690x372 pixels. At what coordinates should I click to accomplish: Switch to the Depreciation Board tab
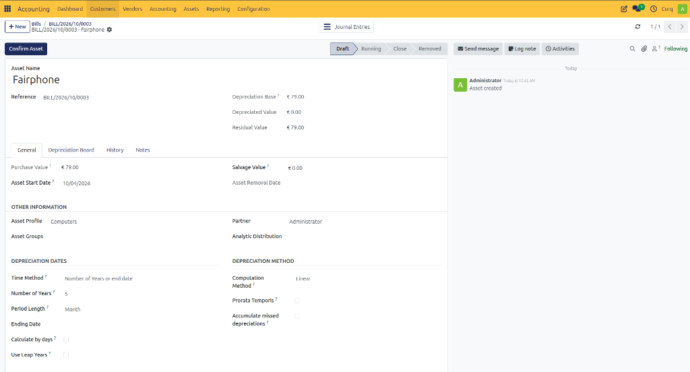(71, 150)
